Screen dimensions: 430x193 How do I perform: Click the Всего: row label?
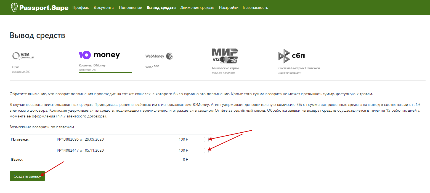pos(17,159)
